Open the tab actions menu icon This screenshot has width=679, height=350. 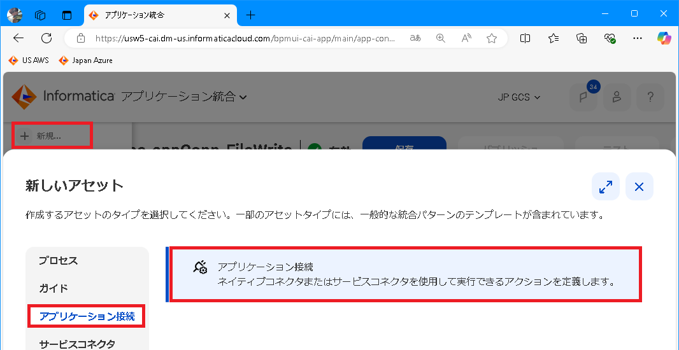coord(66,15)
